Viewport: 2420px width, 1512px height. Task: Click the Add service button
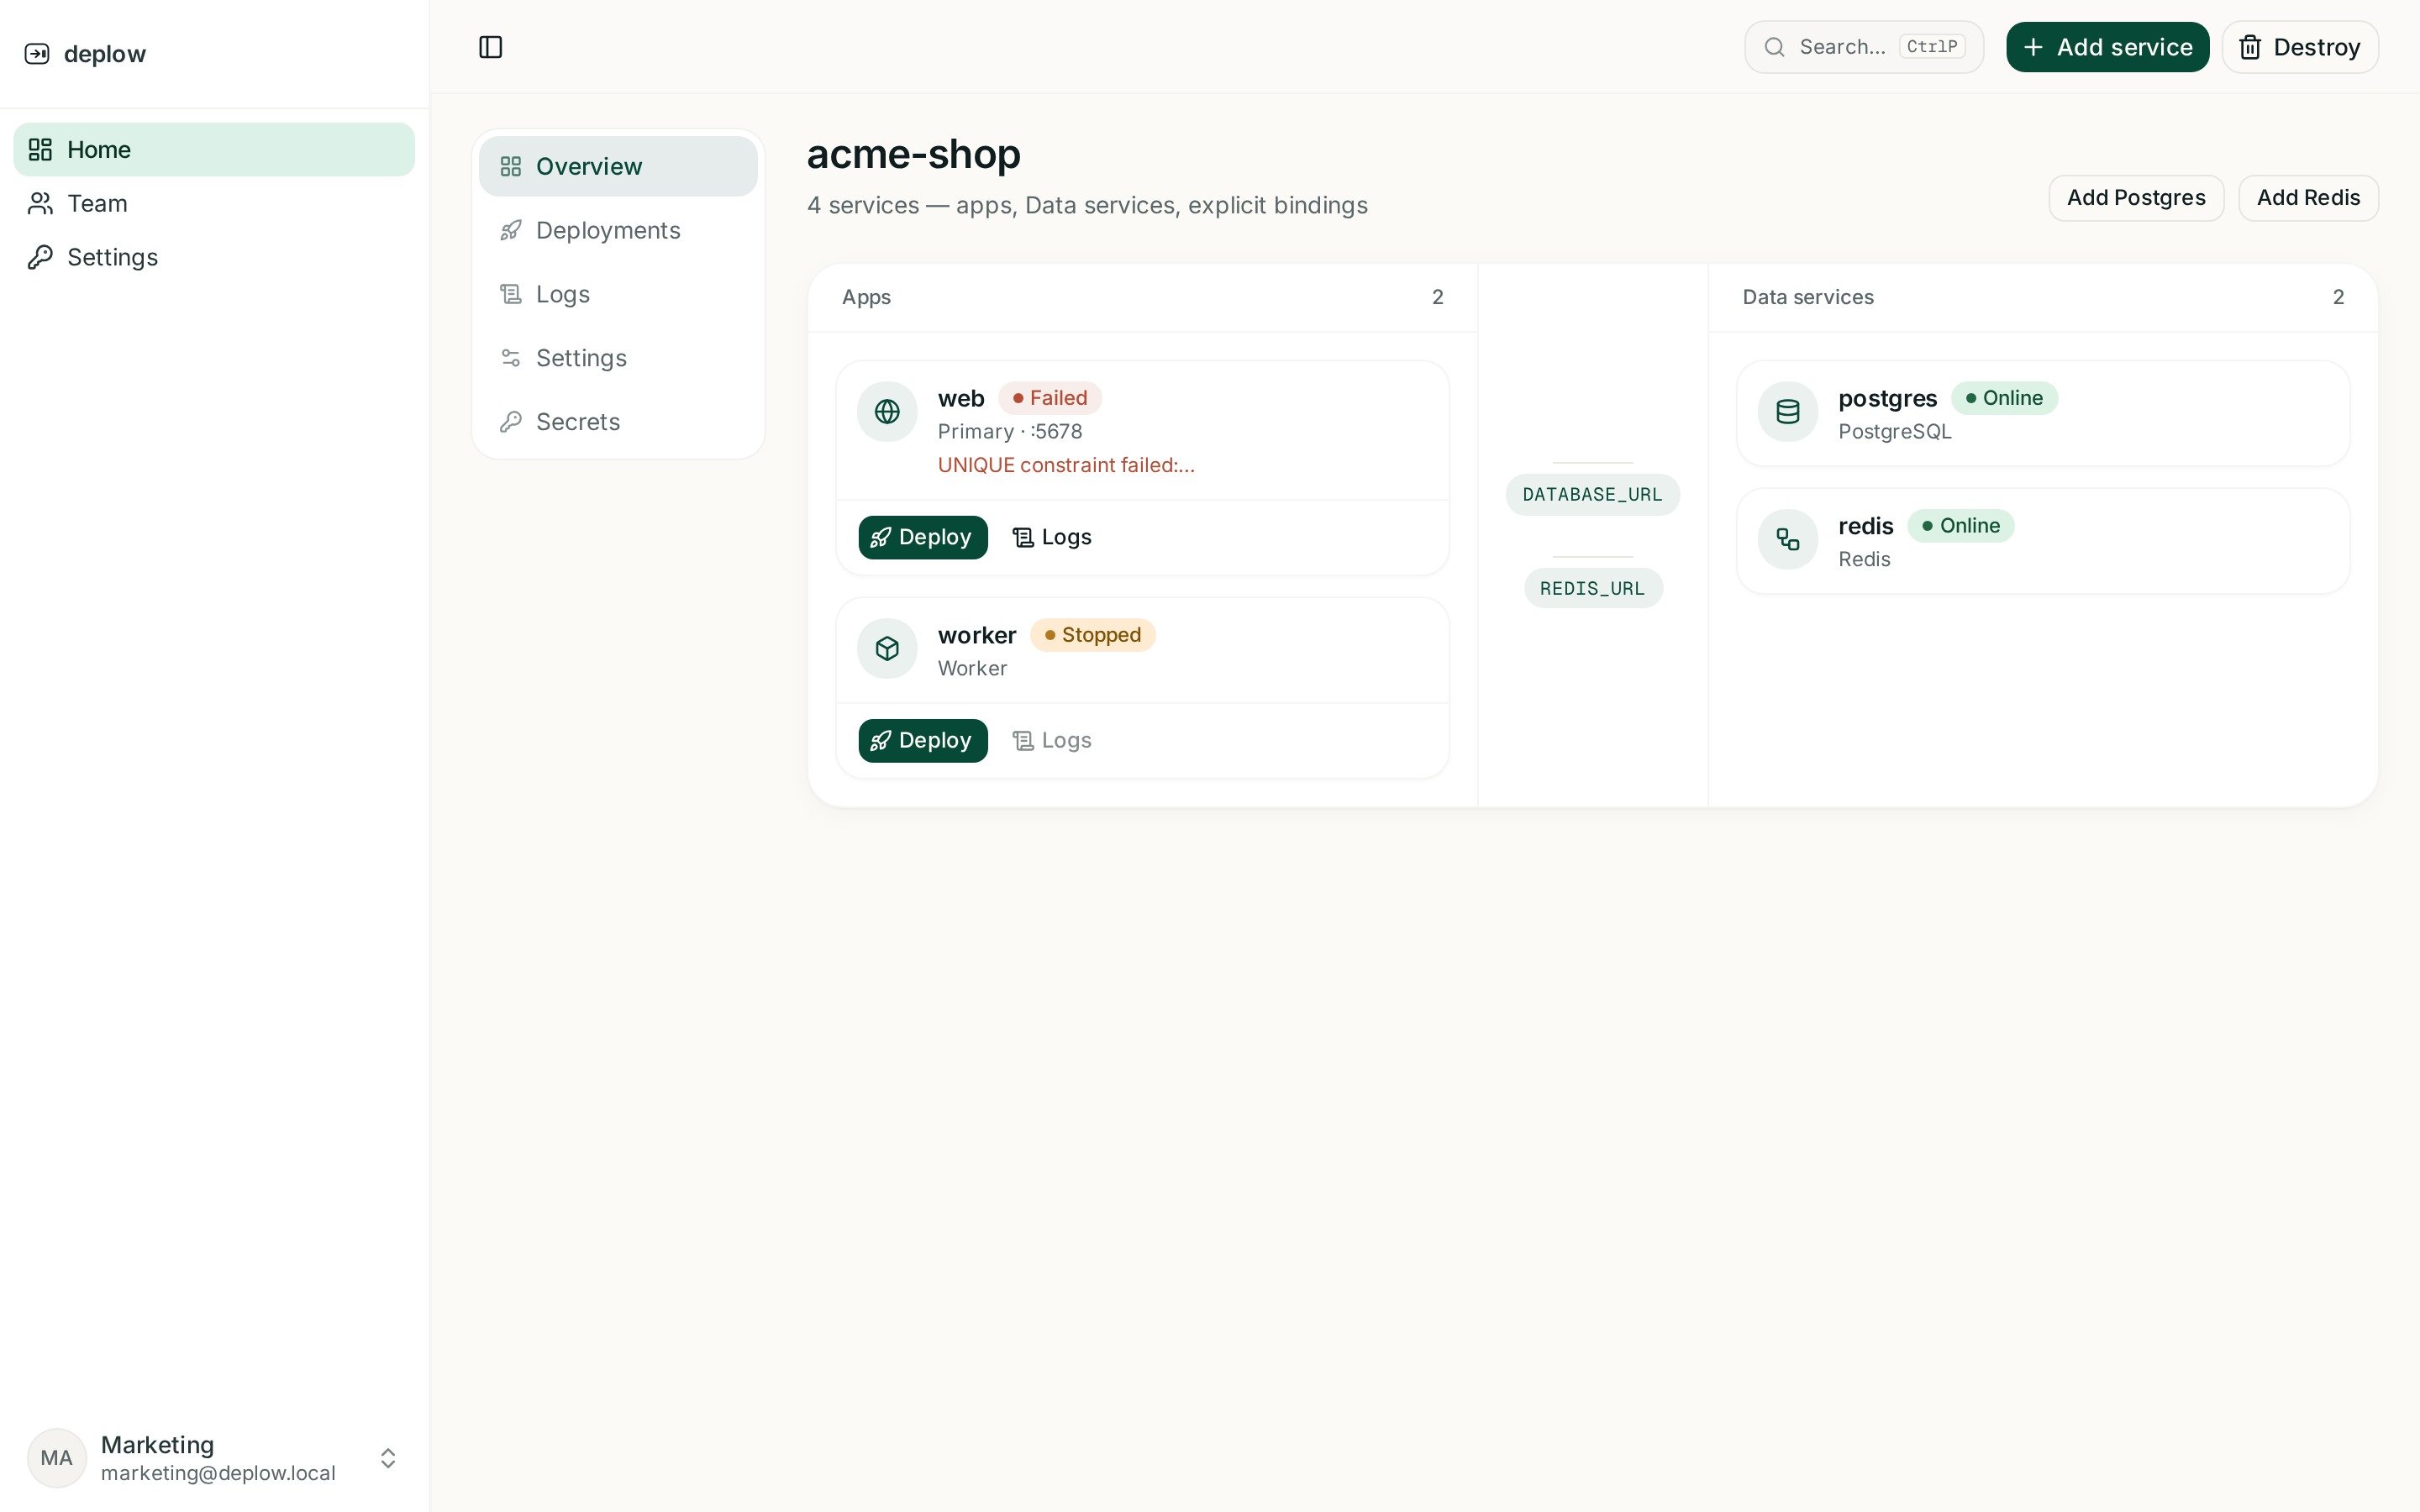coord(2107,47)
